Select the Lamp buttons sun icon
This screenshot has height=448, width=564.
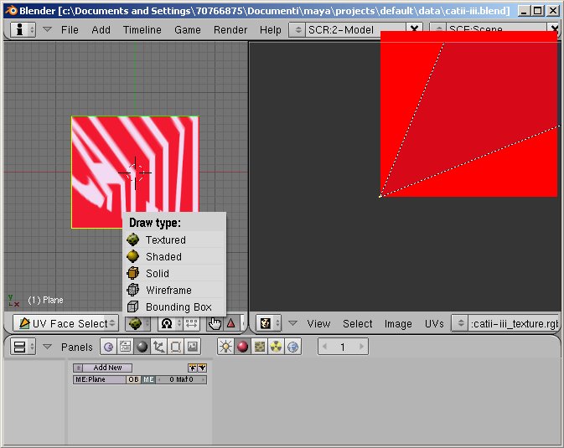[226, 347]
